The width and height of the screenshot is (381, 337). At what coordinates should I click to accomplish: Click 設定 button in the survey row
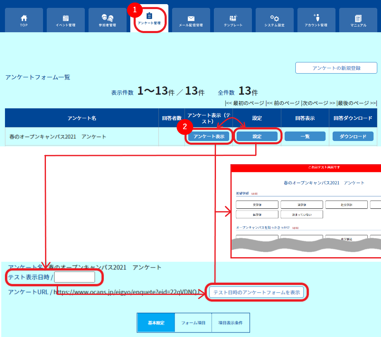257,136
